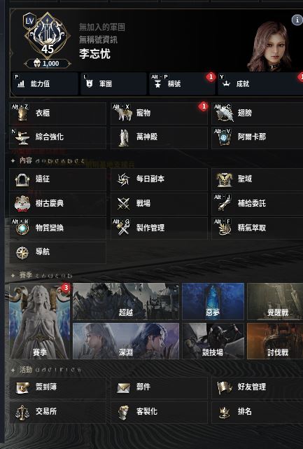Open the 稱號 titles tab
Image resolution: width=303 pixels, height=449 pixels.
(182, 84)
